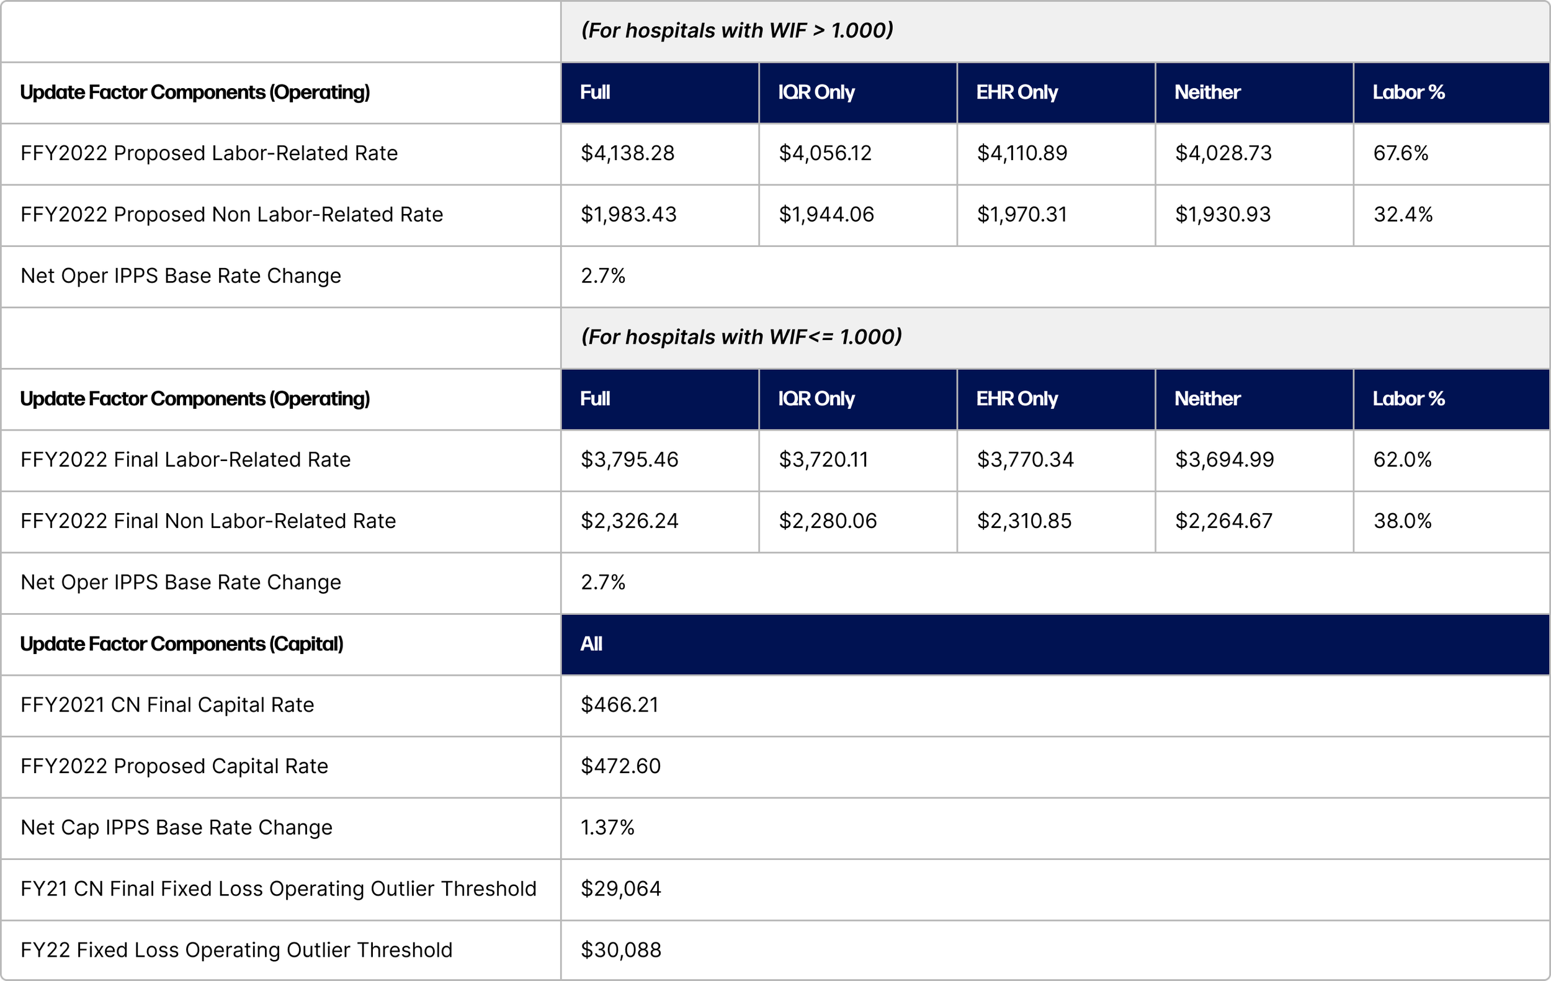Viewport: 1551px width, 981px height.
Task: Select the $472.60 proposed capital rate value
Action: click(x=620, y=766)
